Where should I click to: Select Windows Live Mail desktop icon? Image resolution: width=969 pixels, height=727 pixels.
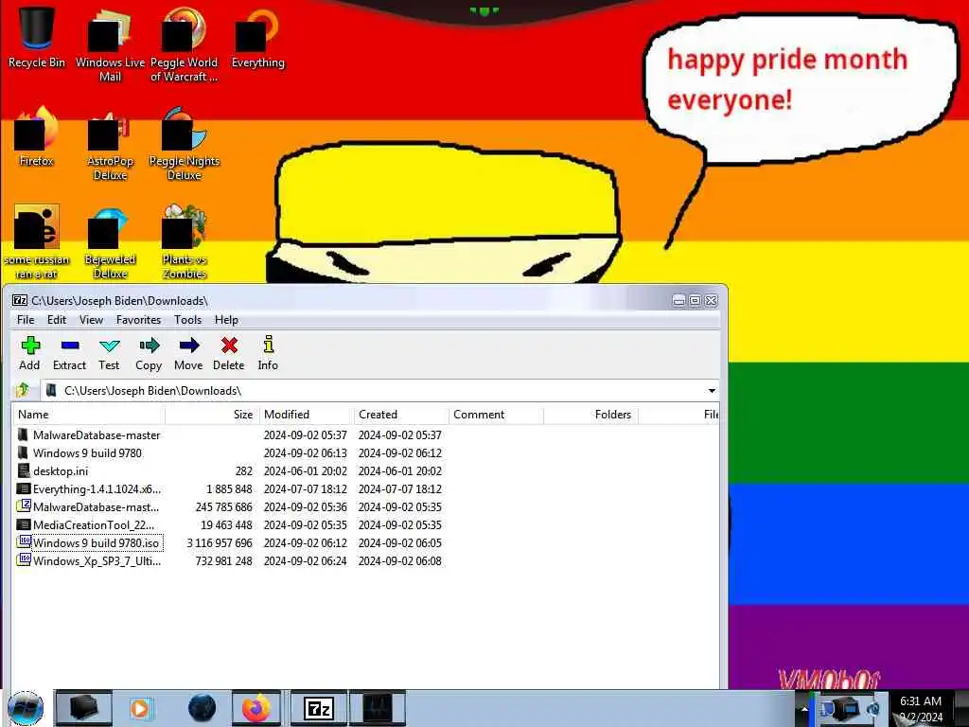tap(110, 44)
